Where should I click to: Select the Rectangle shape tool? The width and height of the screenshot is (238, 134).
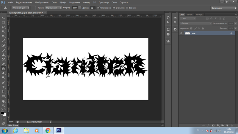click(3, 96)
